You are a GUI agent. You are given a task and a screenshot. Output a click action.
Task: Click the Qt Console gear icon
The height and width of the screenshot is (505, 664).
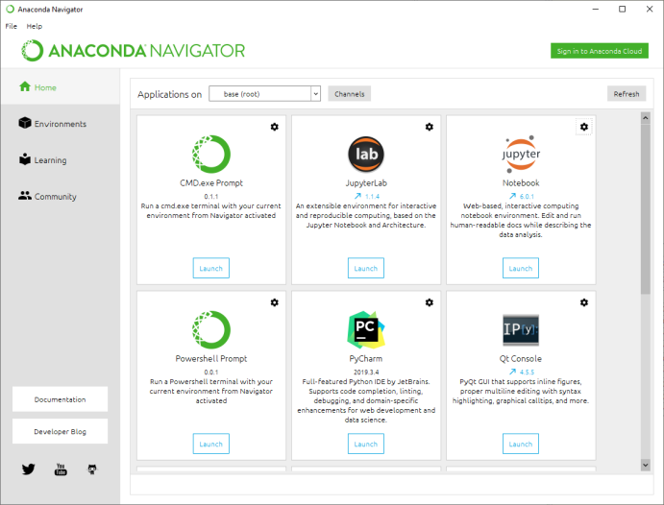[x=584, y=302]
